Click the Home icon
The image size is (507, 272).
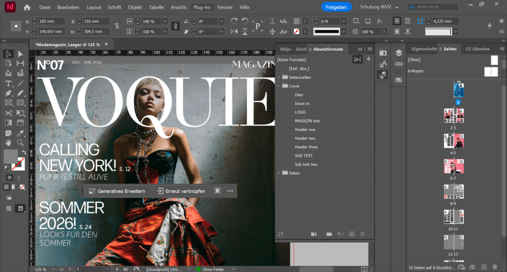27,7
